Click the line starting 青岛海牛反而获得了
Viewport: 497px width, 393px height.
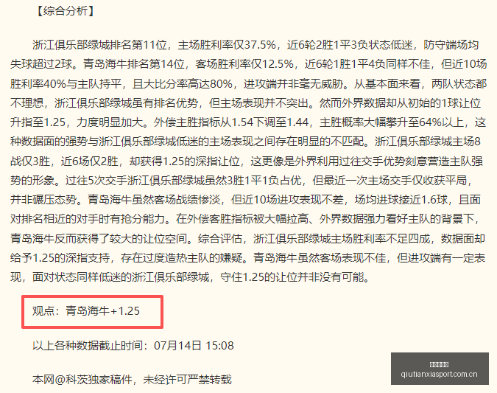tap(247, 238)
